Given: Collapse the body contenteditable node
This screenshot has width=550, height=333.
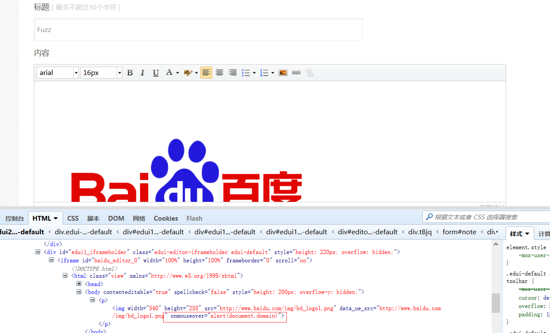Looking at the screenshot, I should (x=79, y=292).
